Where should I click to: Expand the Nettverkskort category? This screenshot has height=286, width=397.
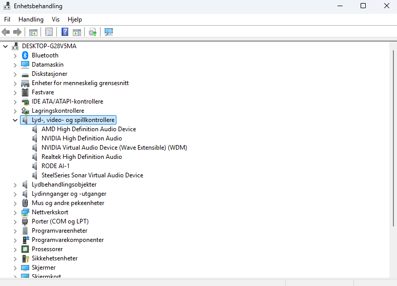15,213
